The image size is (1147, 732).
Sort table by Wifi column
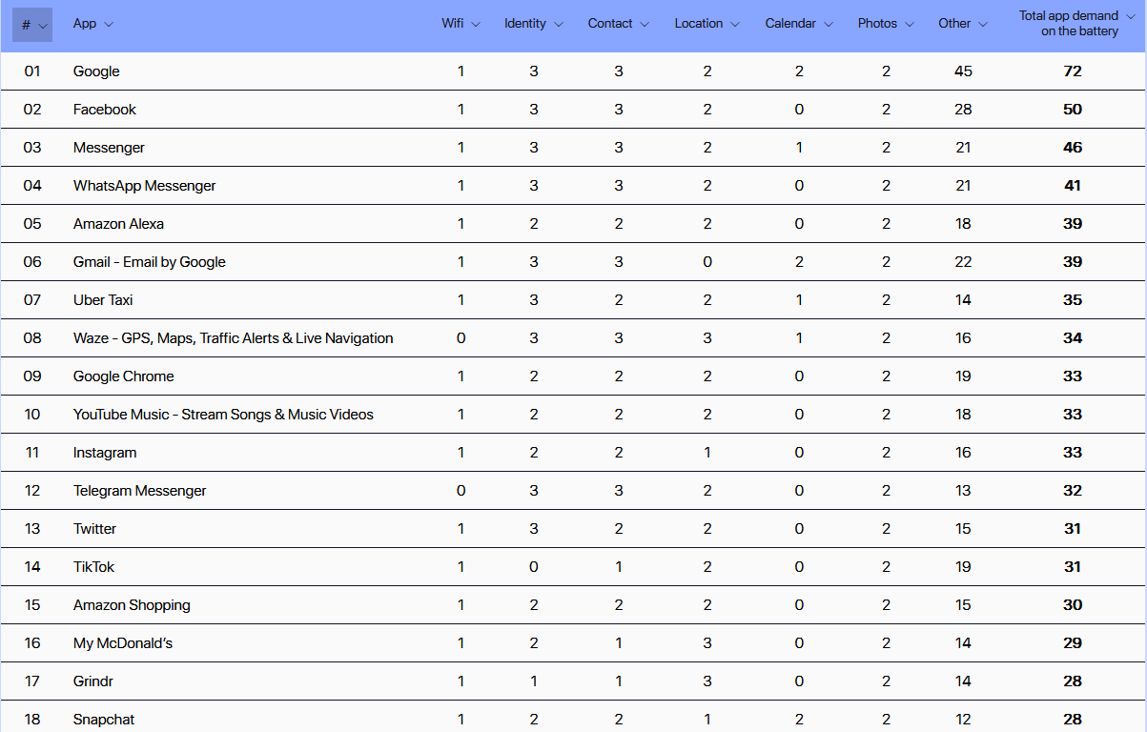(x=461, y=24)
